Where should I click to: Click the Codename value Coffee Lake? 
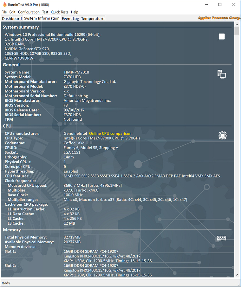pyautogui.click(x=74, y=143)
